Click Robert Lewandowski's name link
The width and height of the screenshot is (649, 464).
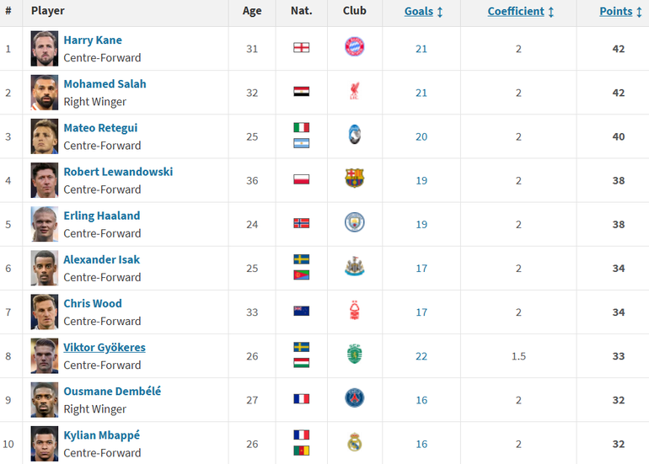coord(118,172)
